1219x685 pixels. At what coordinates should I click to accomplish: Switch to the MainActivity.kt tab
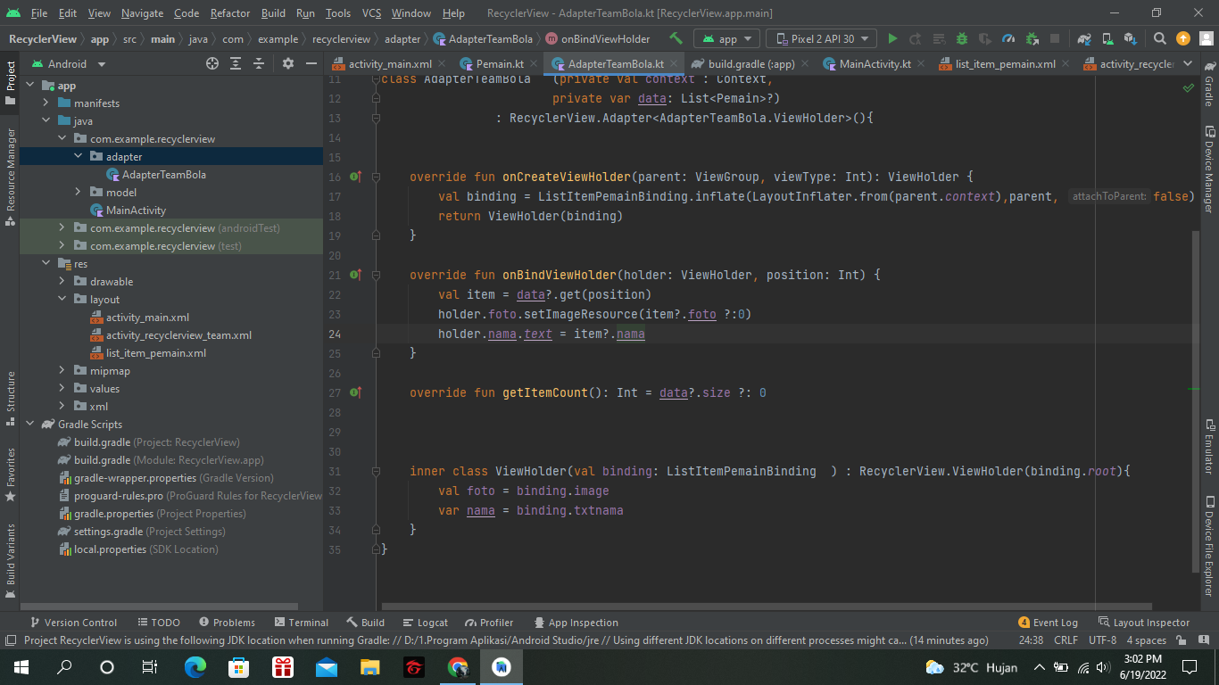867,63
